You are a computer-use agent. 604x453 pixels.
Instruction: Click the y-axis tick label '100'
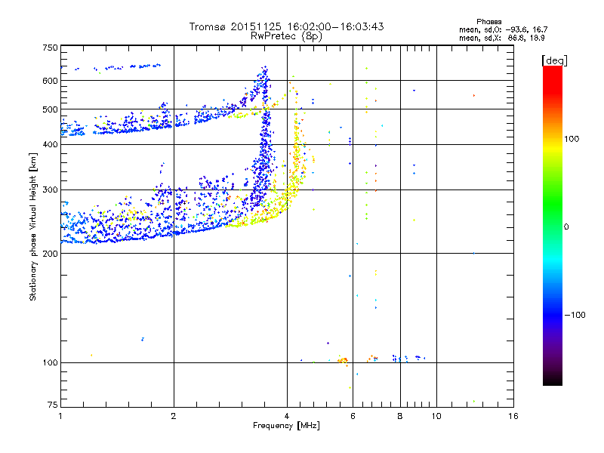[50, 363]
